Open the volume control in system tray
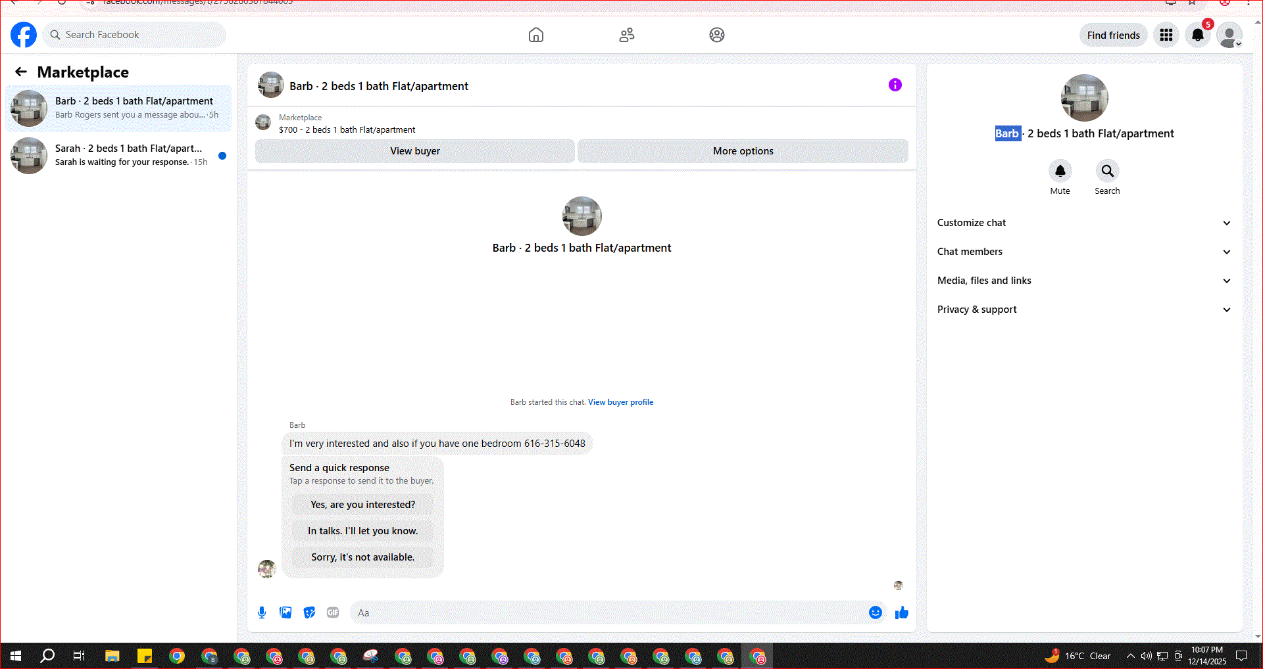The image size is (1263, 669). click(1146, 656)
